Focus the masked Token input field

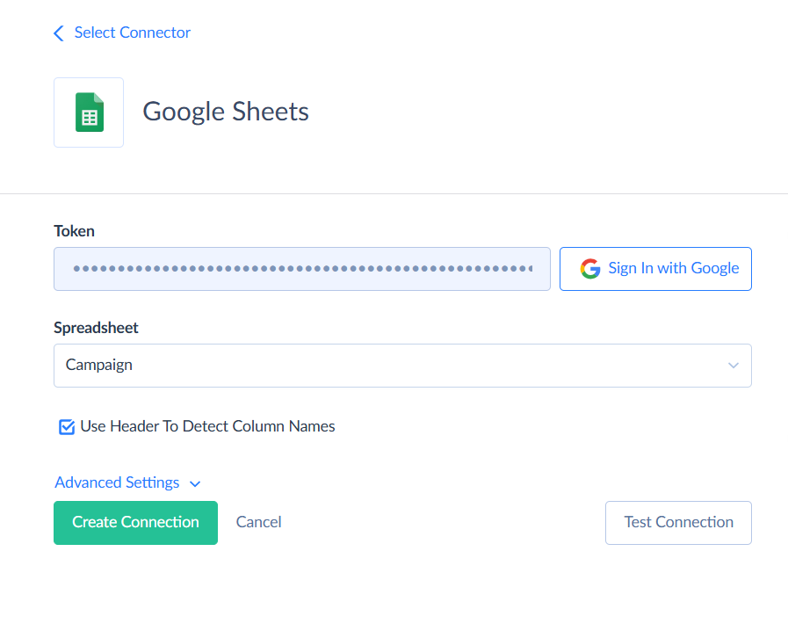coord(301,269)
